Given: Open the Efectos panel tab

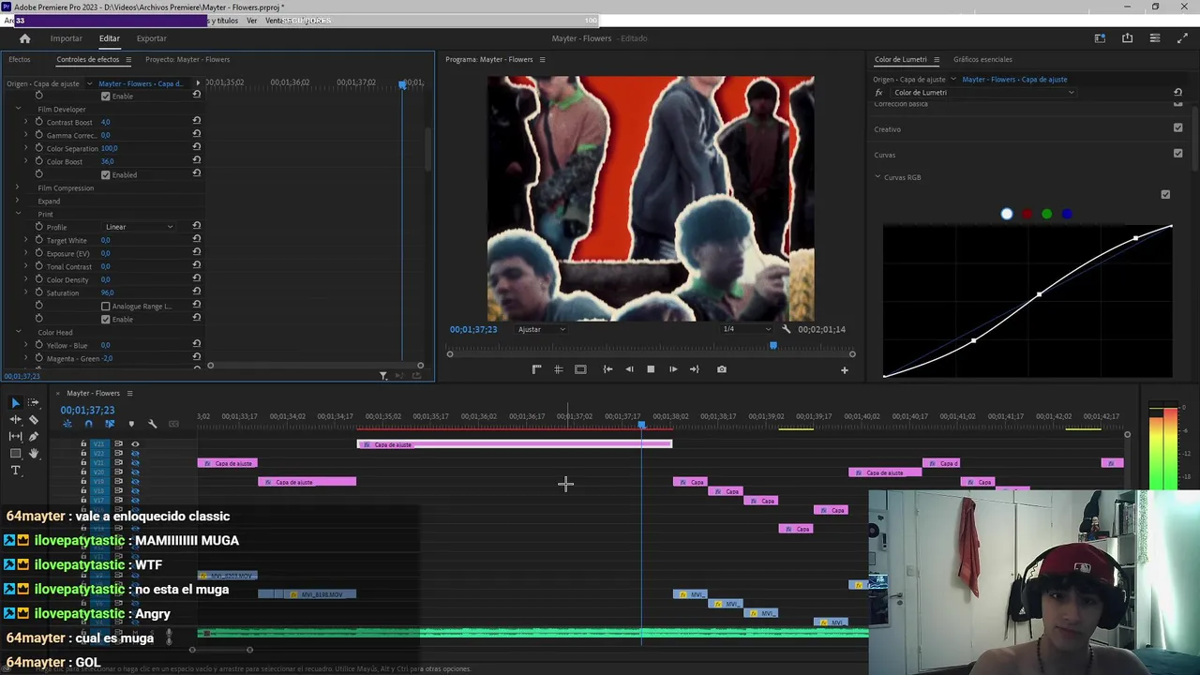Looking at the screenshot, I should coord(19,59).
